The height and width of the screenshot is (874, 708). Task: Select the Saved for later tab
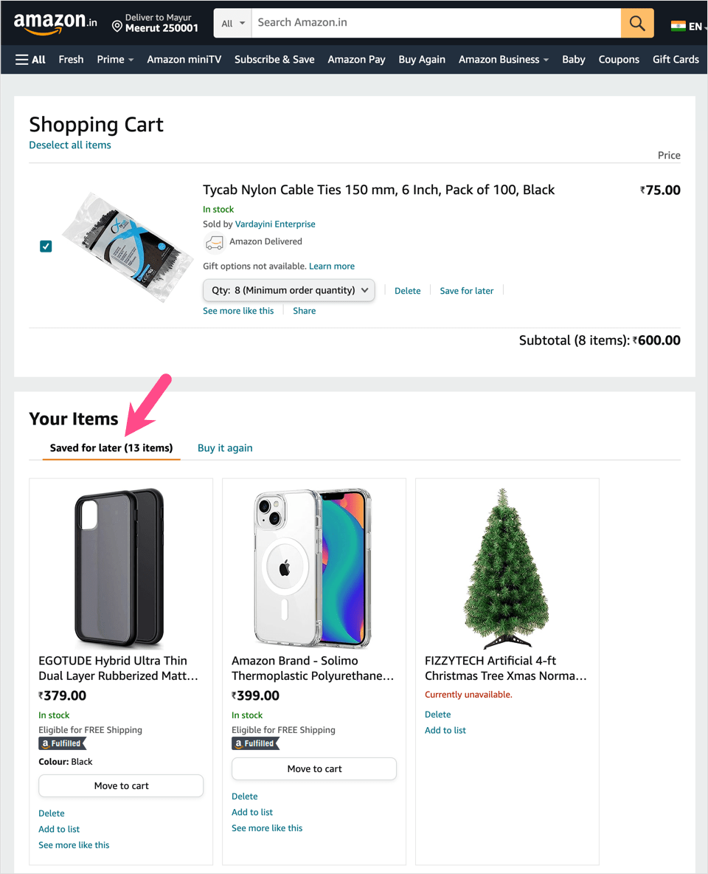click(x=111, y=448)
